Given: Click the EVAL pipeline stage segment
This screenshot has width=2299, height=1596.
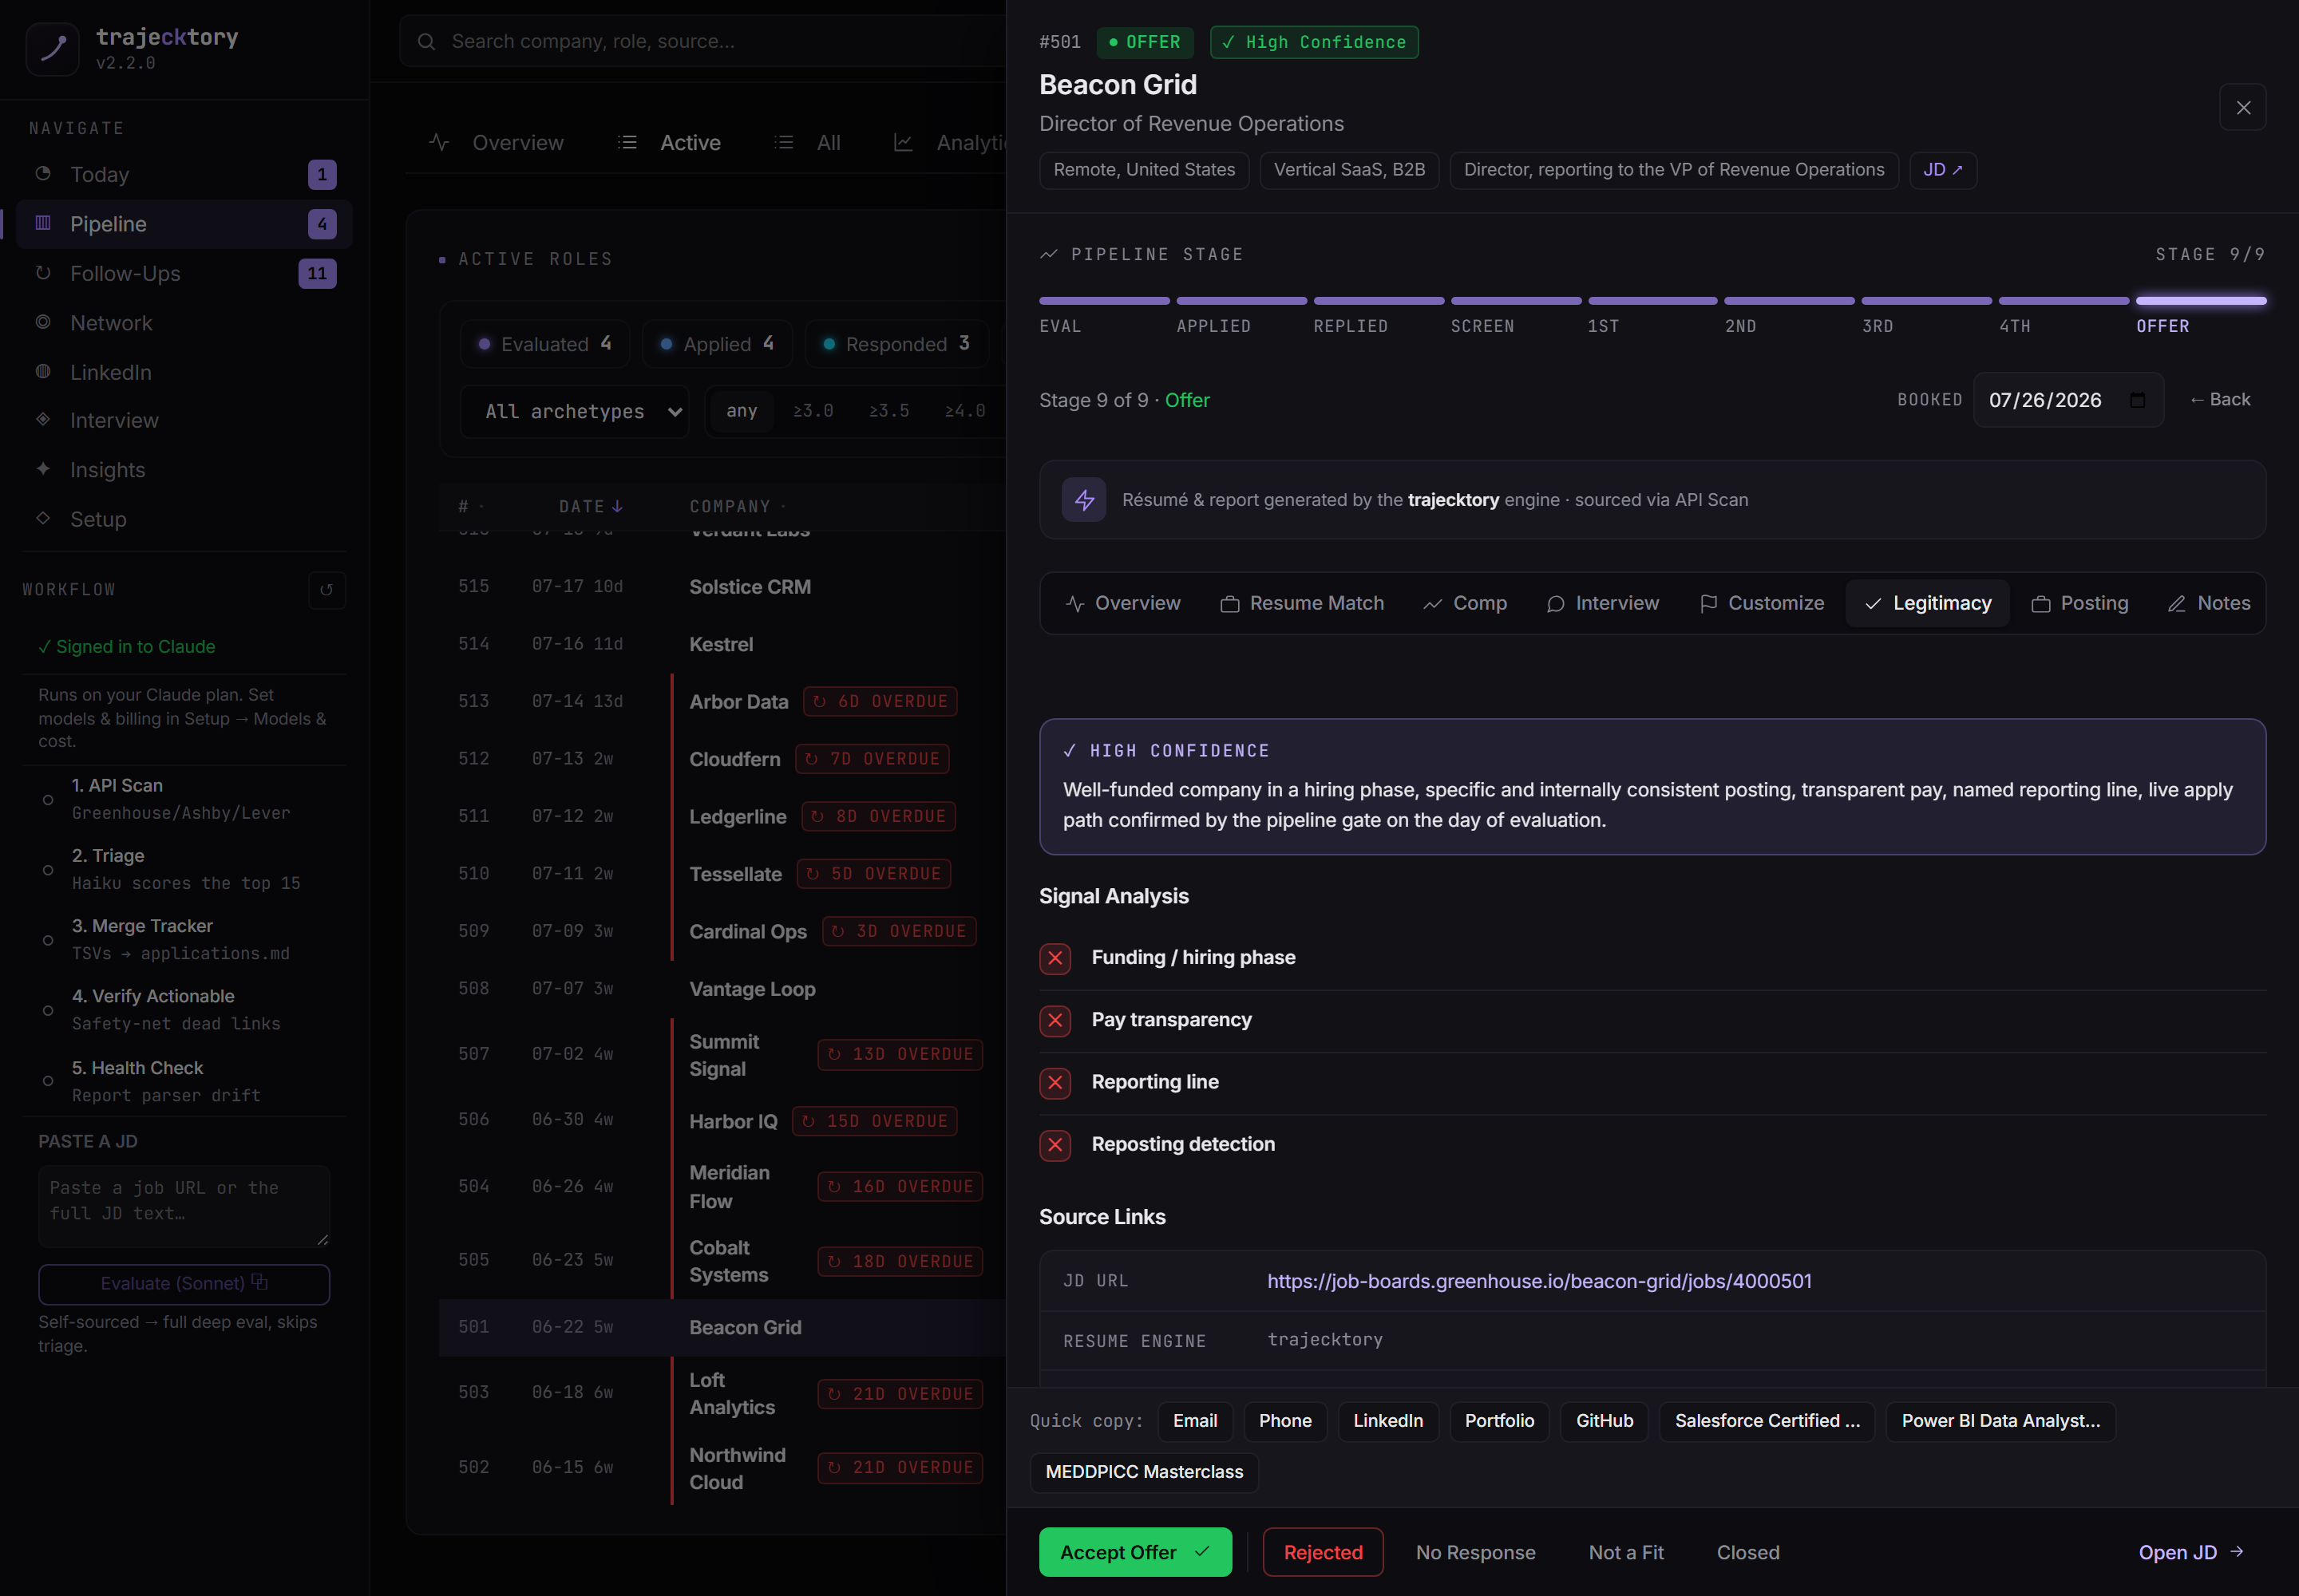Looking at the screenshot, I should coord(1105,314).
